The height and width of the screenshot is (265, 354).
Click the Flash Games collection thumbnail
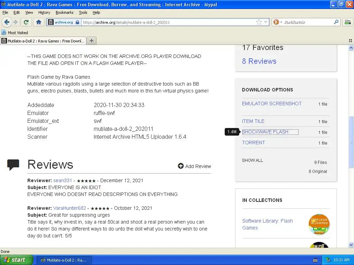click(x=319, y=224)
